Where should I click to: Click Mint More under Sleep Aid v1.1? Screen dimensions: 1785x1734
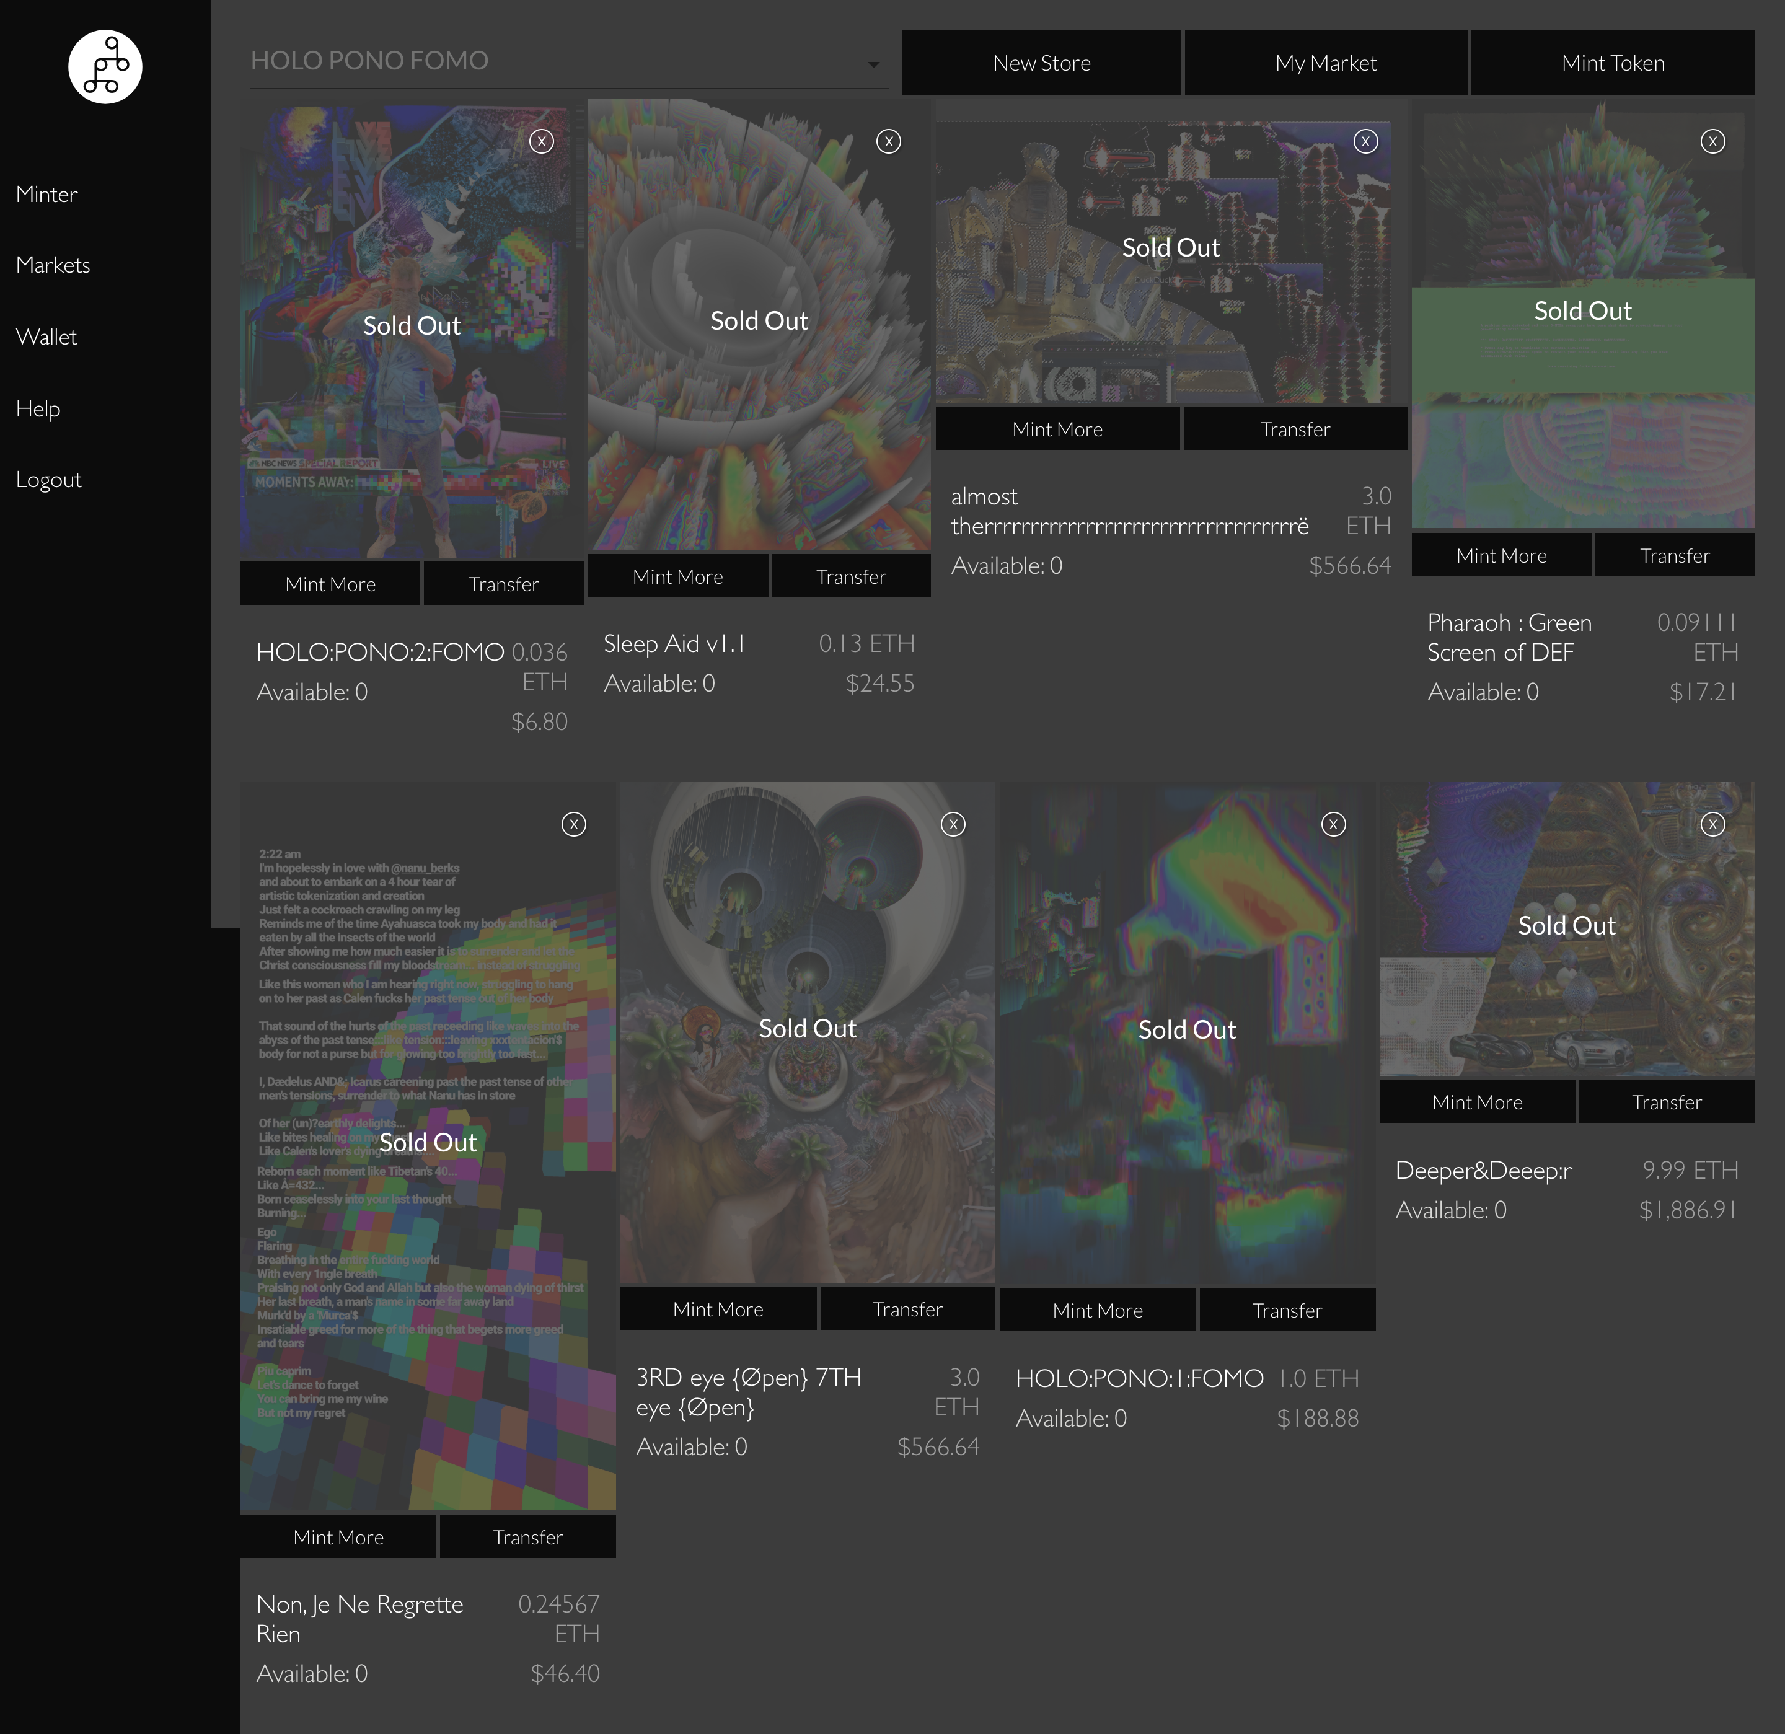pyautogui.click(x=677, y=576)
